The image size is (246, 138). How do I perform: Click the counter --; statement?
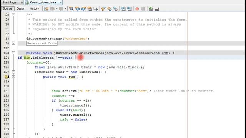[63, 96]
